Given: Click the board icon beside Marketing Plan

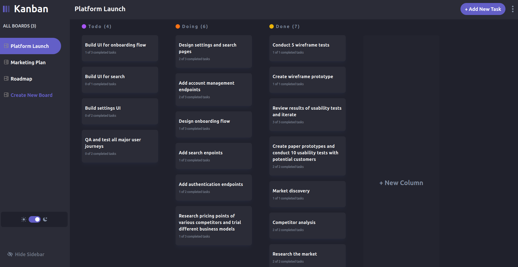Looking at the screenshot, I should tap(6, 62).
